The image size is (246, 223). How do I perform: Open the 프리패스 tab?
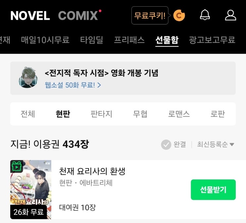click(x=129, y=40)
